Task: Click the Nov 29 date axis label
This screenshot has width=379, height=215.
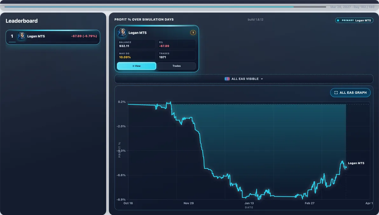Action: 189,203
